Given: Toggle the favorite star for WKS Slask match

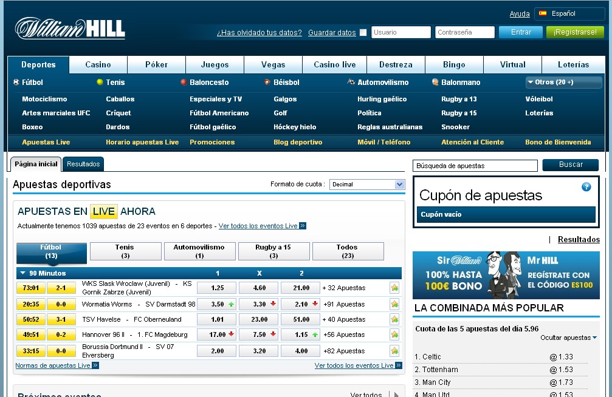Looking at the screenshot, I should 394,287.
